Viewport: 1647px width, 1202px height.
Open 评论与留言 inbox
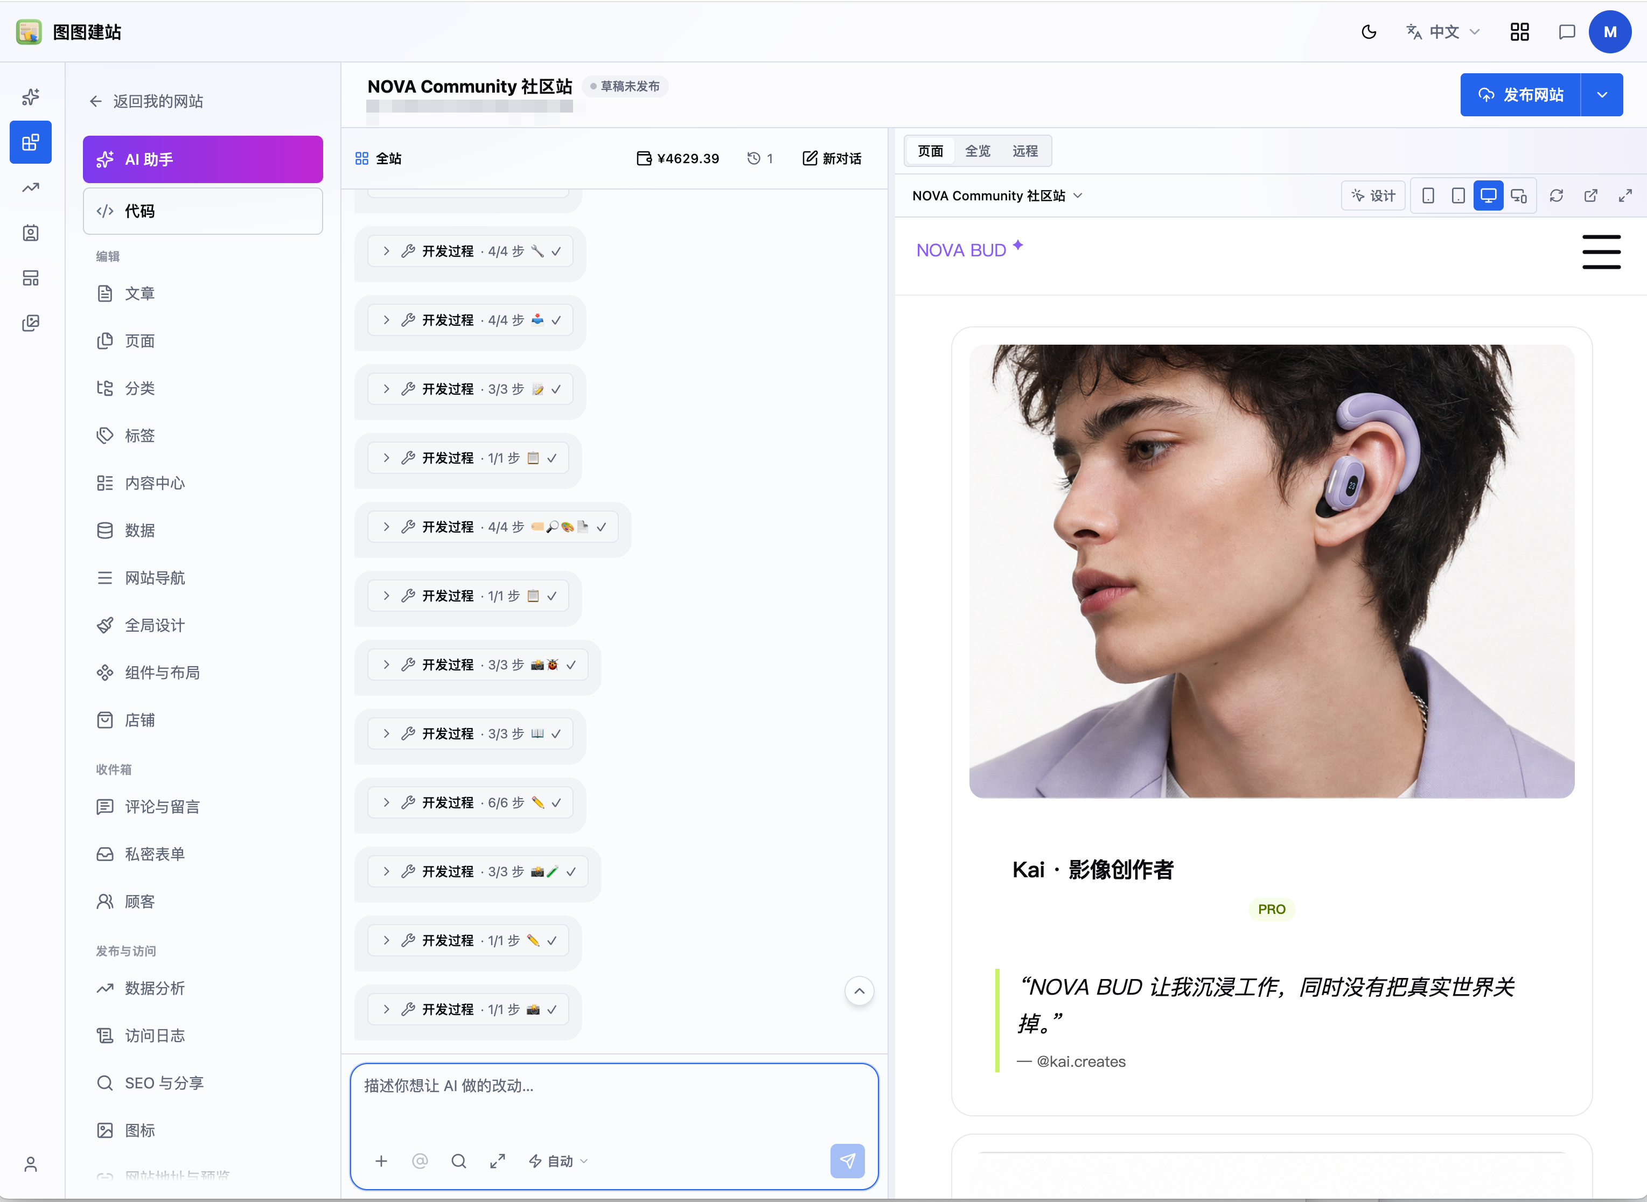coord(203,807)
